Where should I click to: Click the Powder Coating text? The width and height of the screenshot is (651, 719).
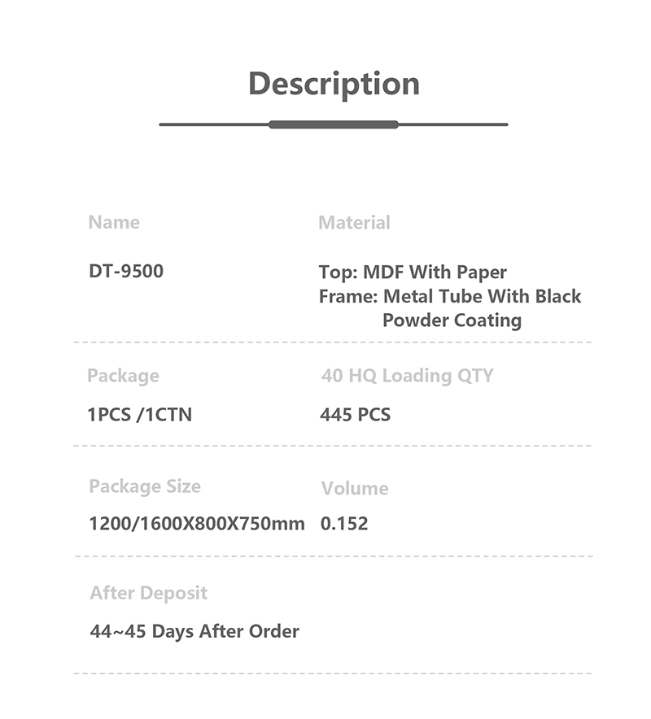pos(452,320)
